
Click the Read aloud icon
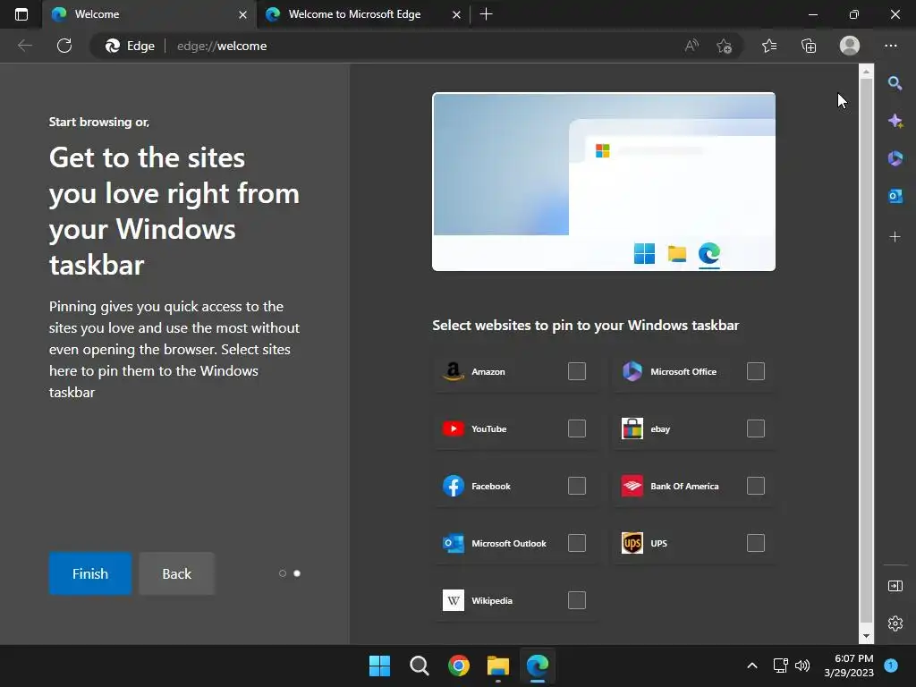tap(691, 46)
